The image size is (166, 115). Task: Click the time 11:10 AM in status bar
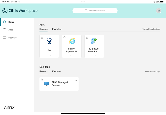point(6,2)
